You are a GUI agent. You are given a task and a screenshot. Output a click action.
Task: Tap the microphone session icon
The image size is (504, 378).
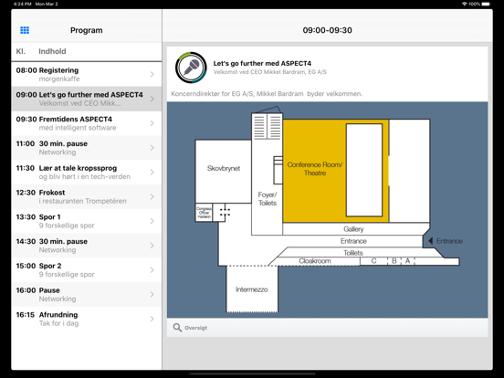191,68
